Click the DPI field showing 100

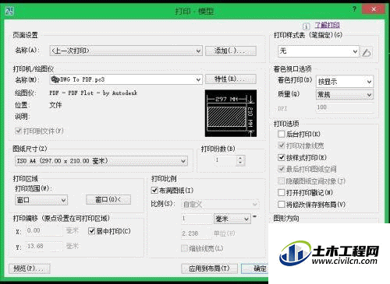tap(345, 107)
